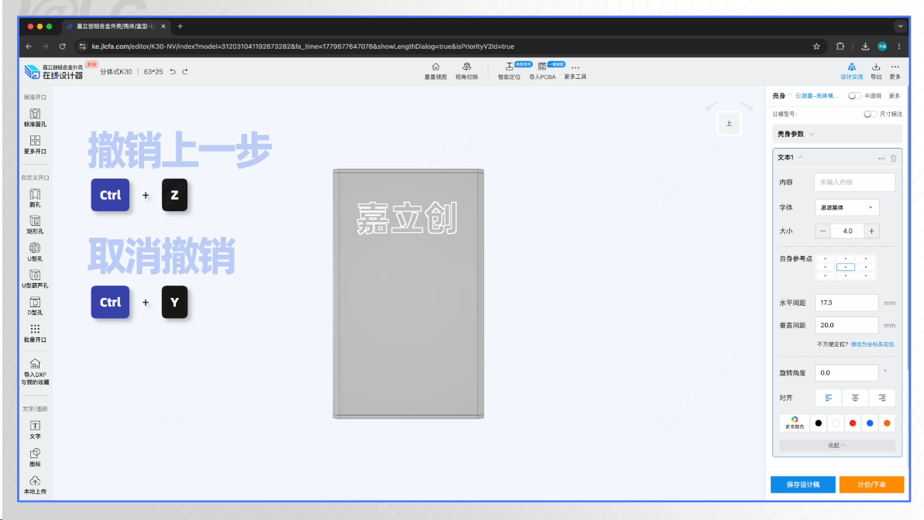Click the 上 face of the view cube

729,124
